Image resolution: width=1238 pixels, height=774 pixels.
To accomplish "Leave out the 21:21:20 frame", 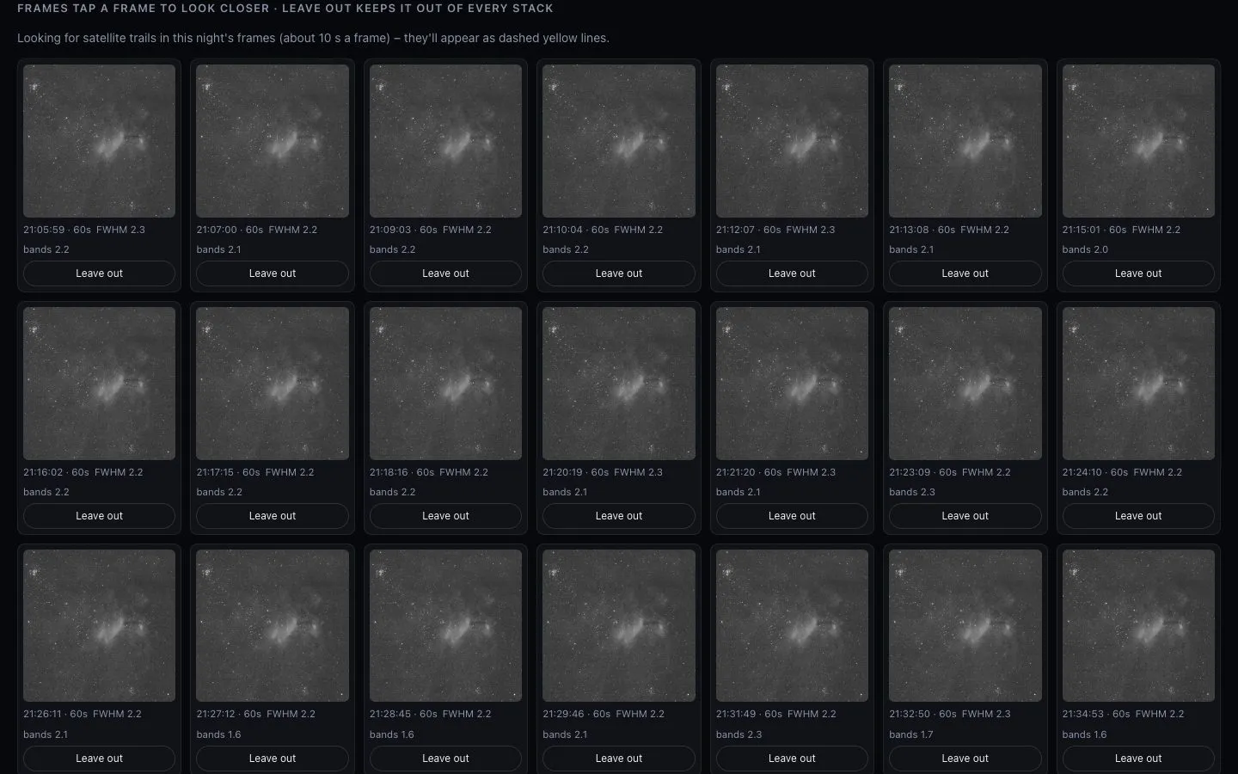I will [x=792, y=516].
